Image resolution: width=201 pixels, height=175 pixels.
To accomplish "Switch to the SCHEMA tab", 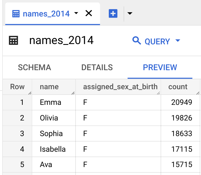I will point(34,68).
